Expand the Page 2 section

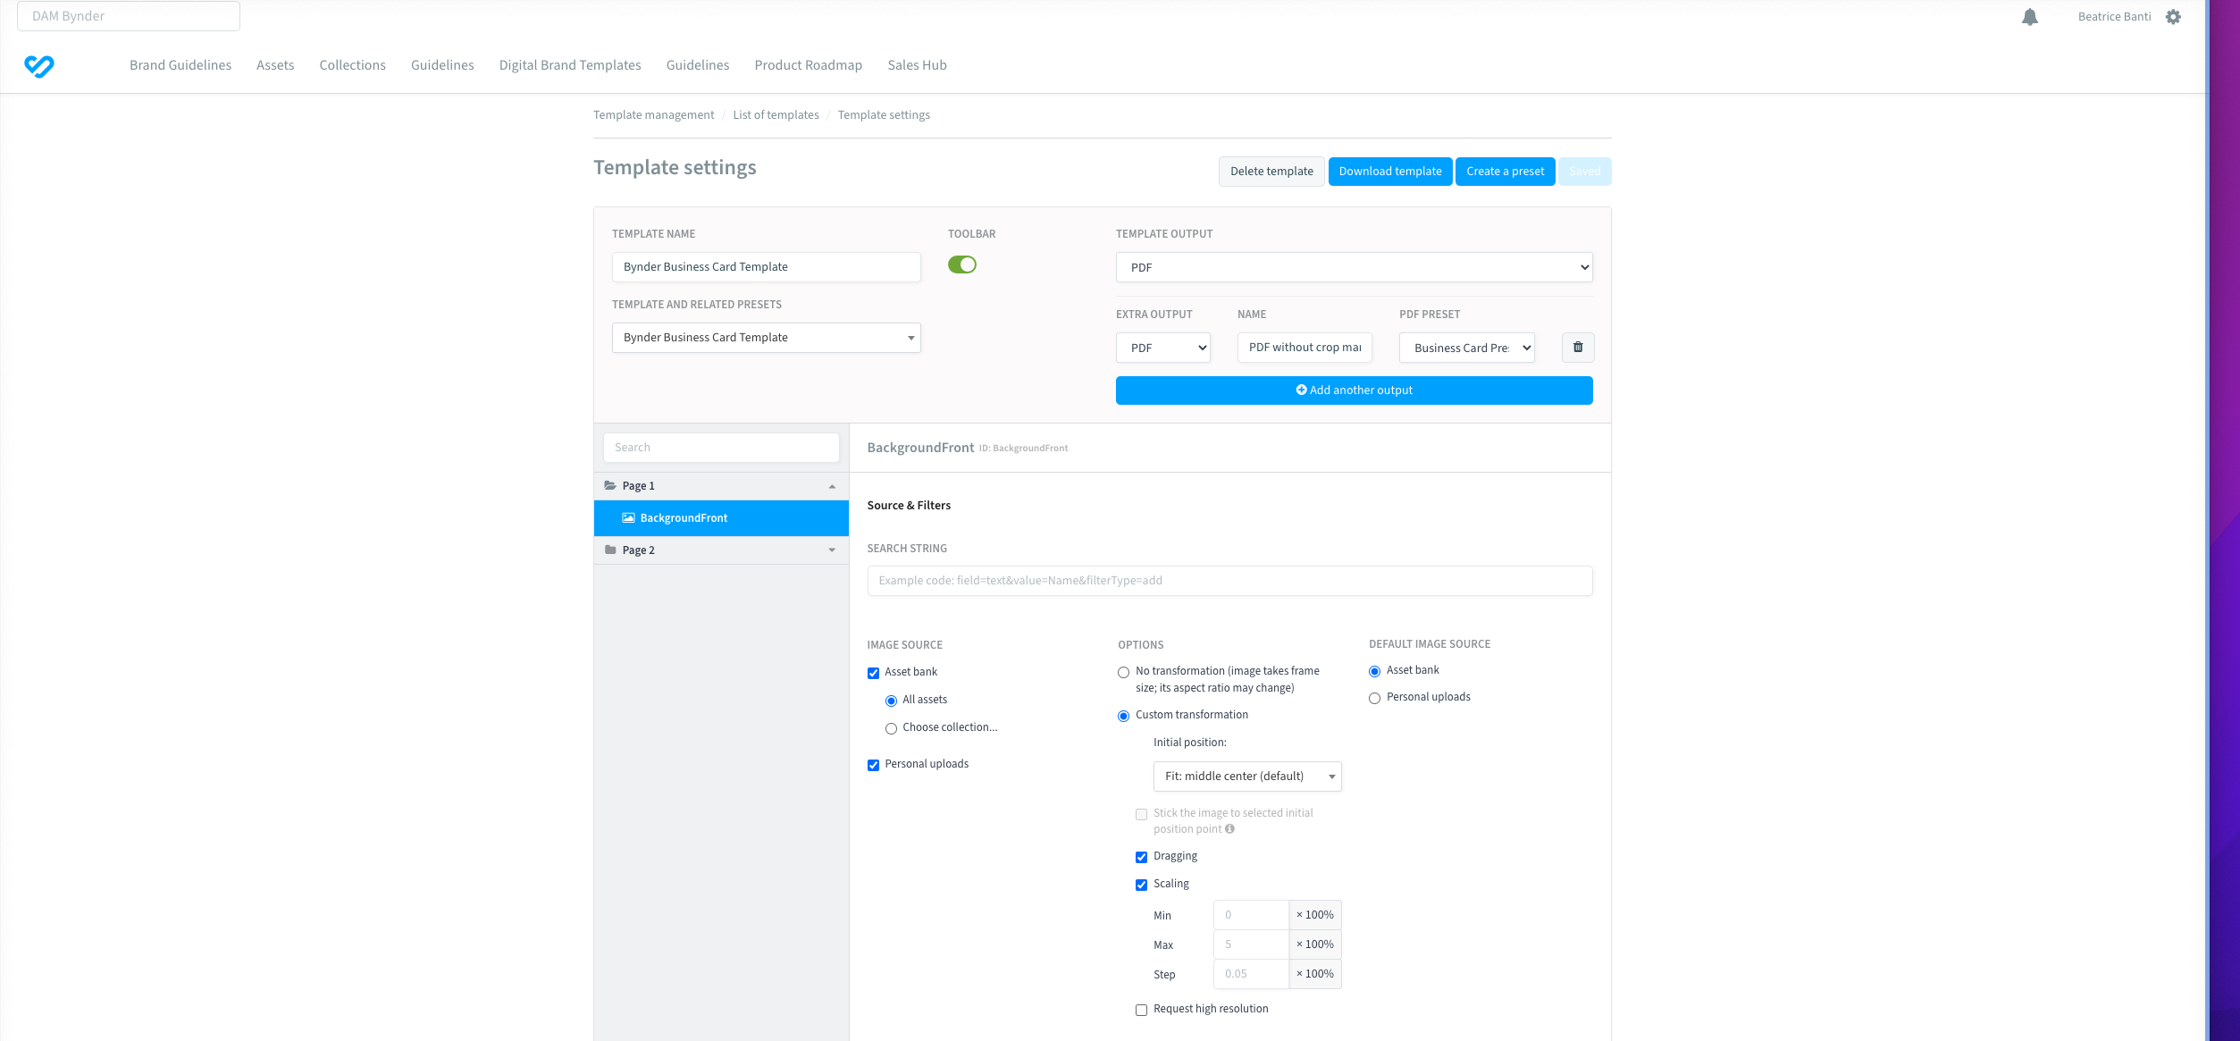coord(832,550)
